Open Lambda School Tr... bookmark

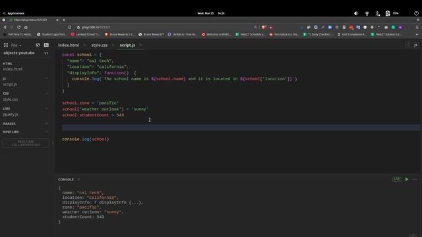coord(85,34)
